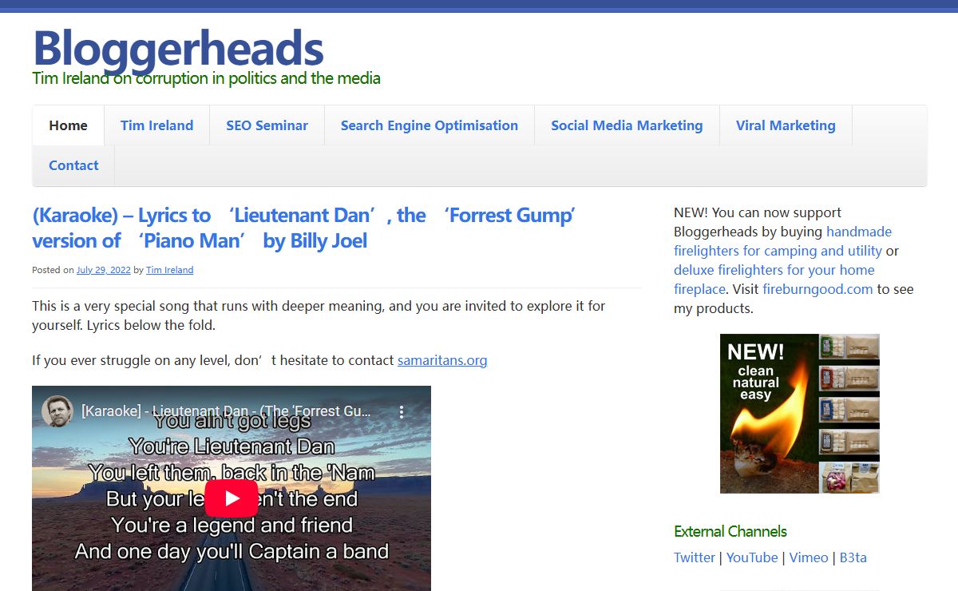
Task: Click the Bloggerheads site title
Action: (178, 48)
